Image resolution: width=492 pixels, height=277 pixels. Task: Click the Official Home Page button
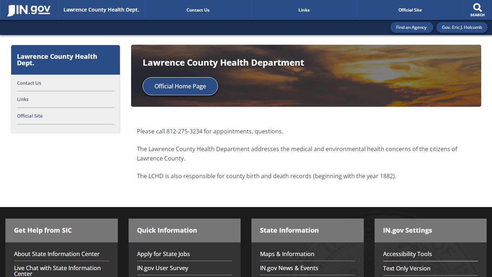point(180,86)
